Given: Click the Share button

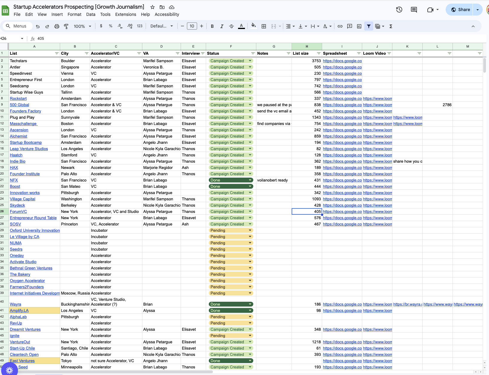Looking at the screenshot, I should pyautogui.click(x=460, y=10).
